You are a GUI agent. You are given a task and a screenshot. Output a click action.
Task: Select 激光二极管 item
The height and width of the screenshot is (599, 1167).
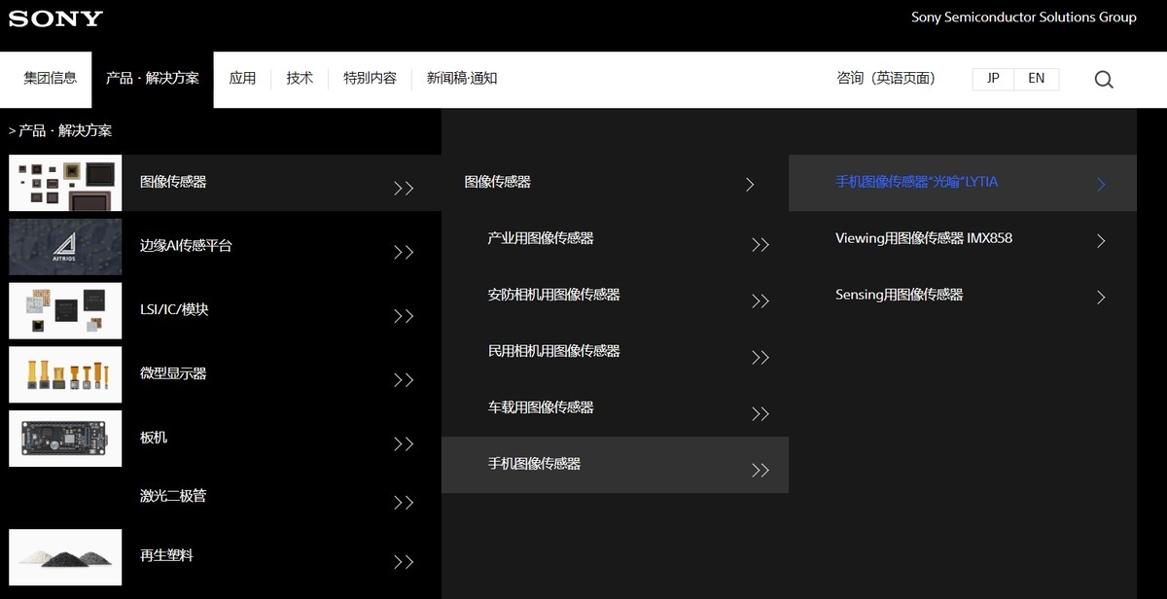(x=173, y=496)
